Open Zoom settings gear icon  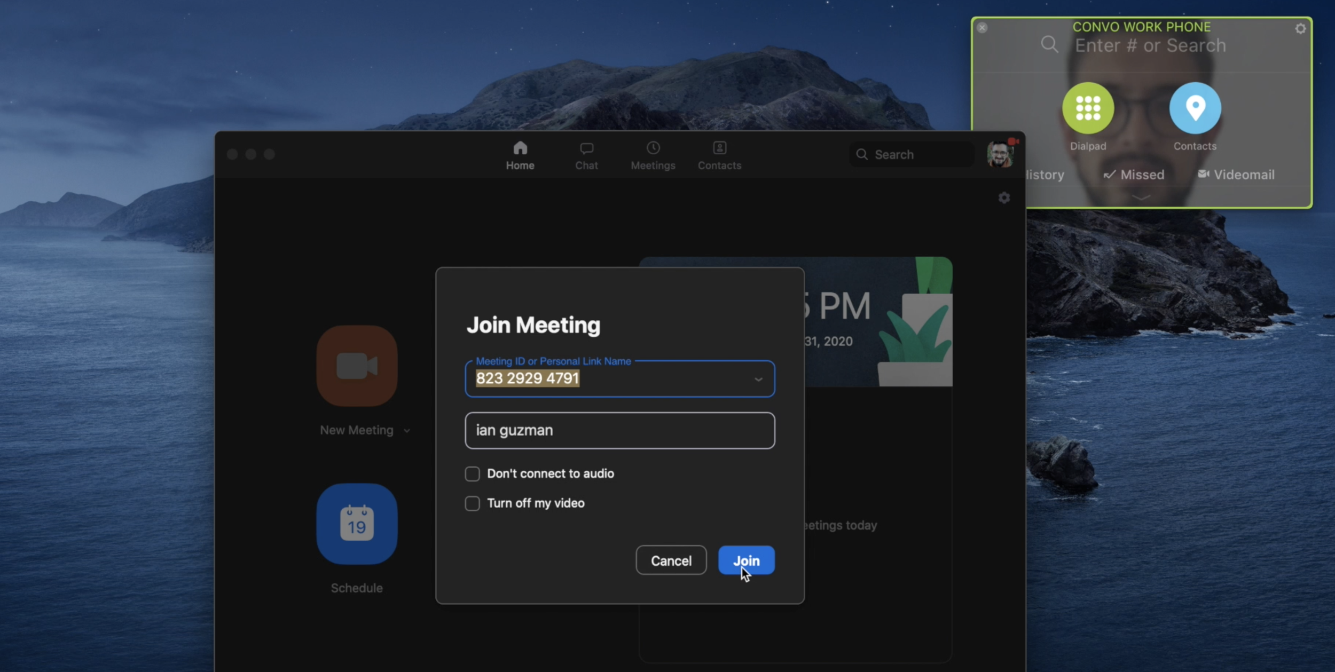tap(1004, 198)
